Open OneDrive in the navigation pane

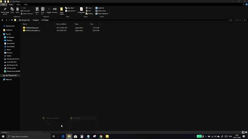tap(9, 30)
